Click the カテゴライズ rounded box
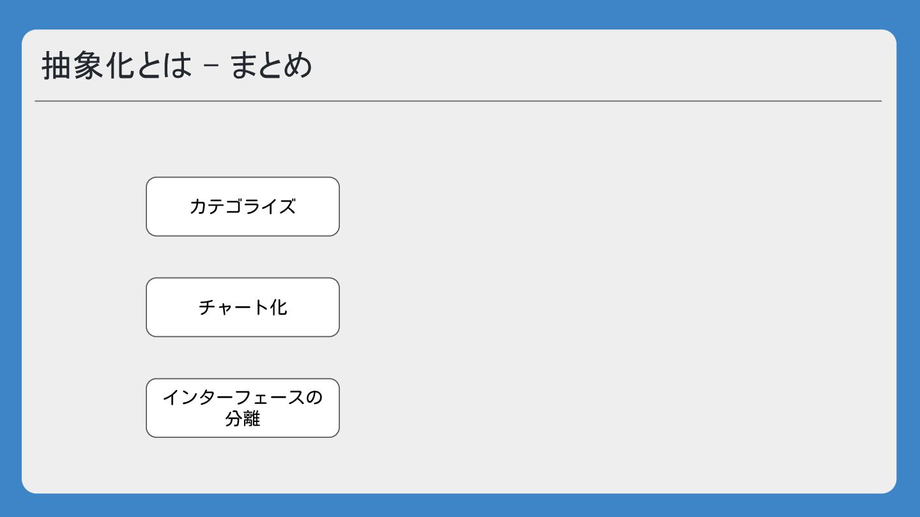Viewport: 920px width, 517px height. click(243, 207)
